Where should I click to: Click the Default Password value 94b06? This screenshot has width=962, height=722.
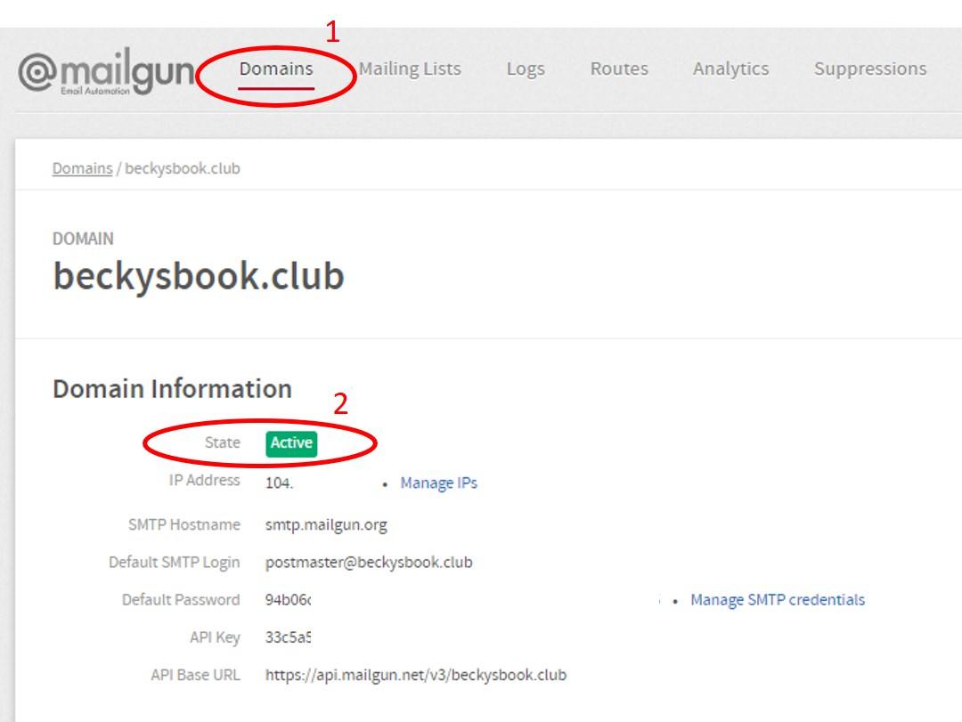288,600
